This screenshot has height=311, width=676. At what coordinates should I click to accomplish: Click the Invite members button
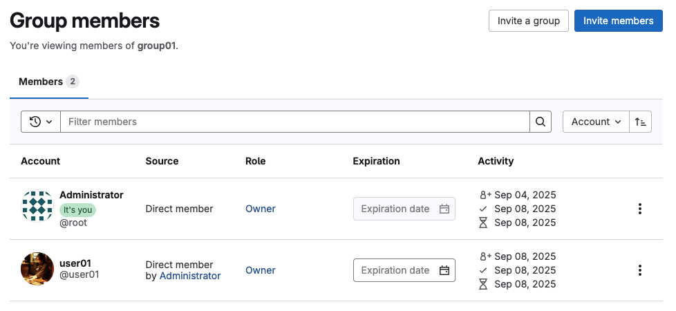point(618,21)
